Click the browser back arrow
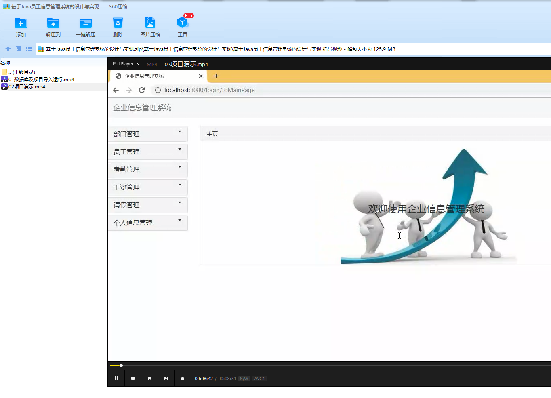Viewport: 551px width, 398px height. tap(116, 90)
